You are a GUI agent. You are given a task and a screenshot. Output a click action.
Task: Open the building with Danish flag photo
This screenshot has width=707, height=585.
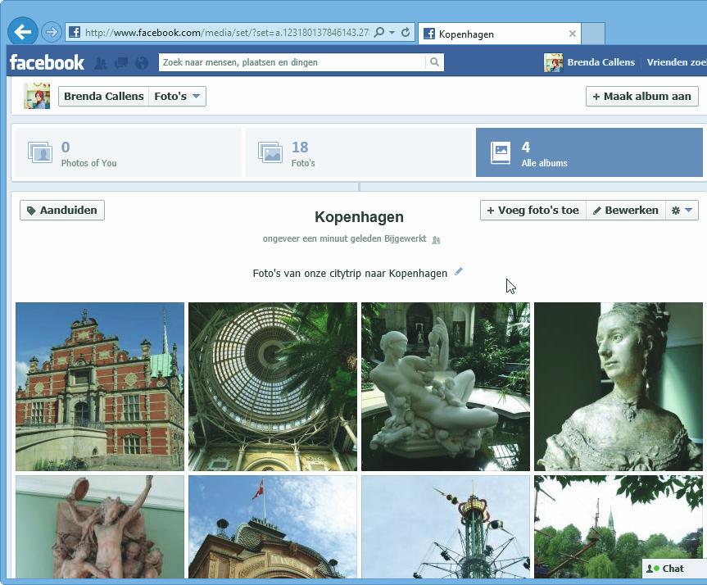tap(273, 527)
